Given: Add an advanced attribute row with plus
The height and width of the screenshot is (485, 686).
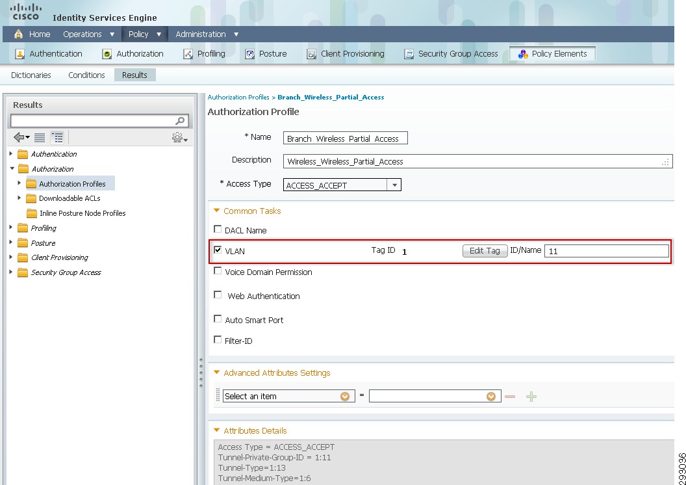Looking at the screenshot, I should tap(531, 397).
